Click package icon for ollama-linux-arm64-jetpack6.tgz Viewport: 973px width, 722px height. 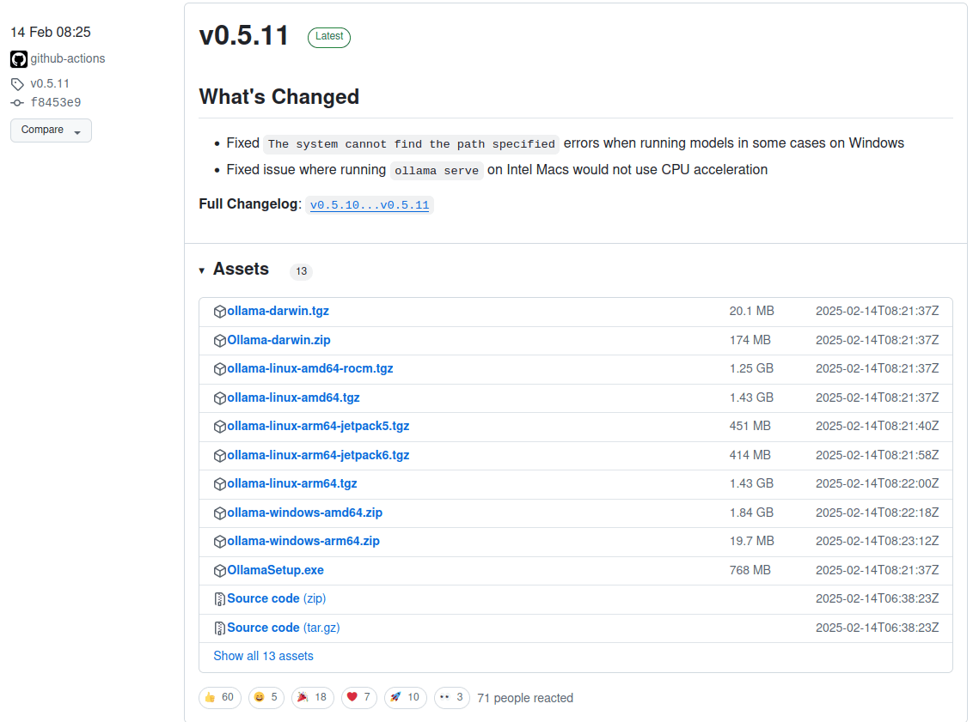pos(220,456)
